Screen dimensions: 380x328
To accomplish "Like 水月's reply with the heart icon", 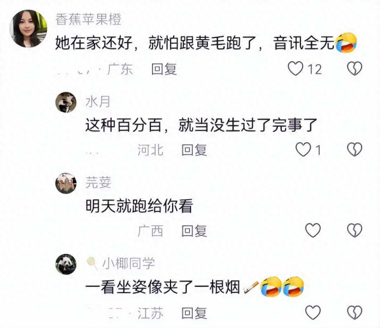I will (303, 149).
